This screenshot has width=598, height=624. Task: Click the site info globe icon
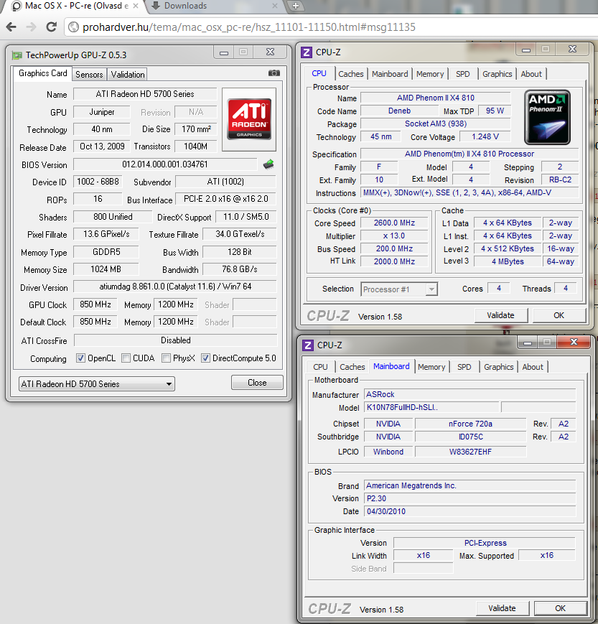(x=74, y=27)
